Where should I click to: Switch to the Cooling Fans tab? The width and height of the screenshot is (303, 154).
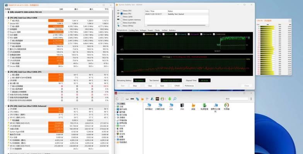click(134, 30)
